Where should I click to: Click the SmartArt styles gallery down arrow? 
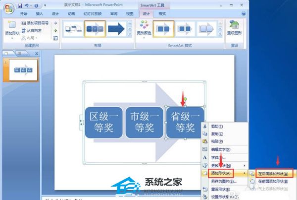click(x=220, y=29)
